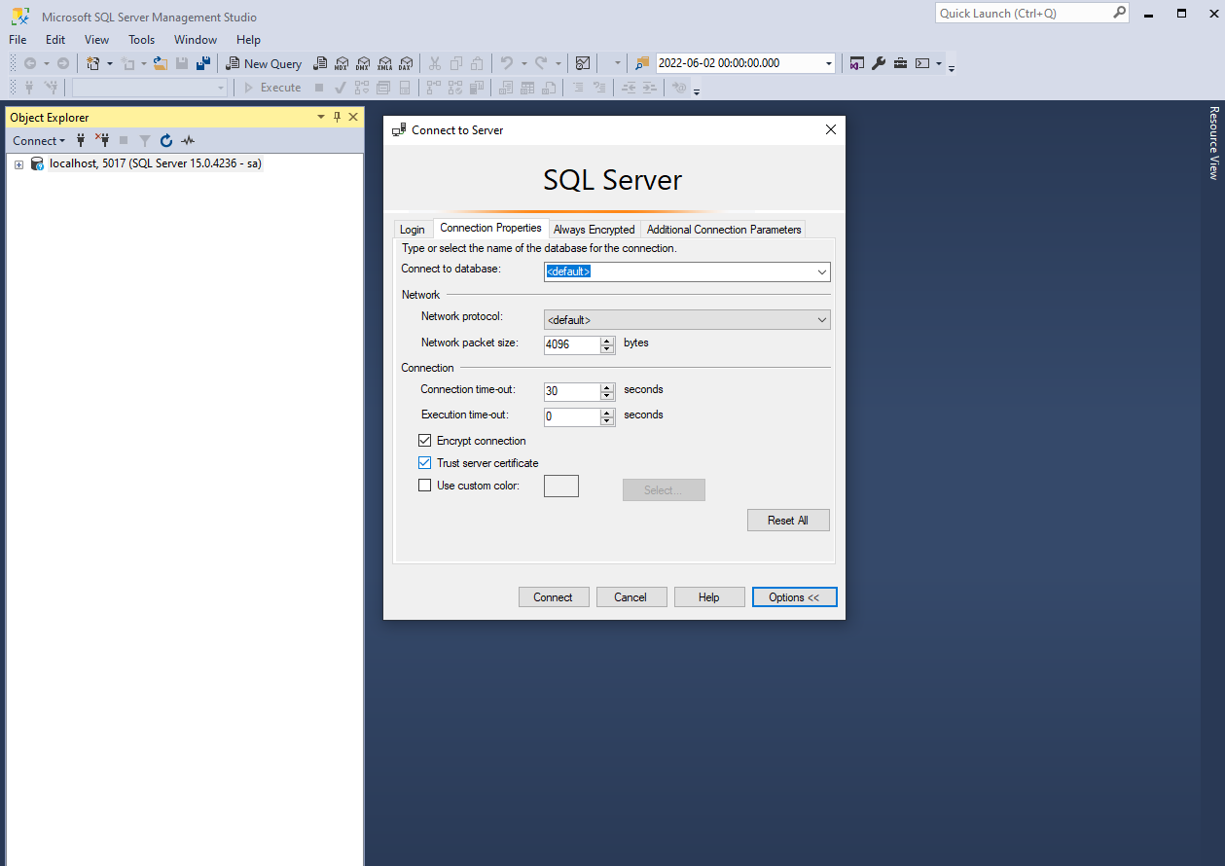Click the Save All toolbar icon
This screenshot has height=866, width=1225.
(x=203, y=63)
